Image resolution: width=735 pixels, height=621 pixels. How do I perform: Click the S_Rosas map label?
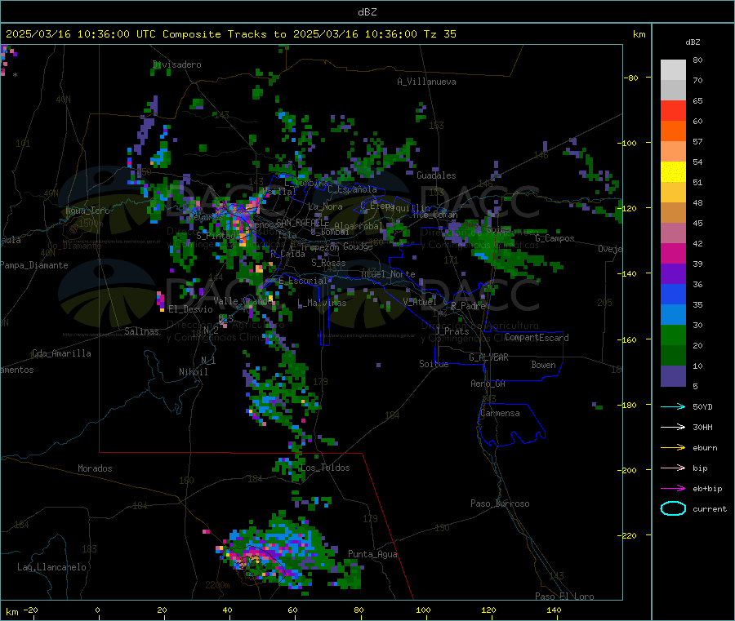pyautogui.click(x=328, y=263)
